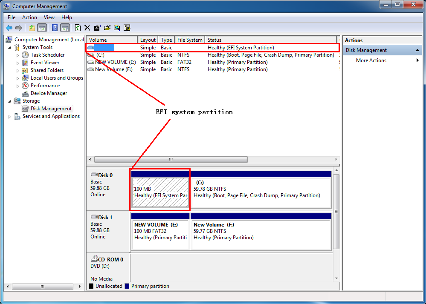The width and height of the screenshot is (426, 304).
Task: Toggle the Show/Hide Action Pane icon
Action: click(x=64, y=28)
